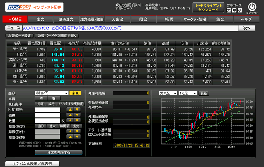Click 米ドル/円 bid price 86.81
The height and width of the screenshot is (167, 264).
pyautogui.click(x=59, y=49)
